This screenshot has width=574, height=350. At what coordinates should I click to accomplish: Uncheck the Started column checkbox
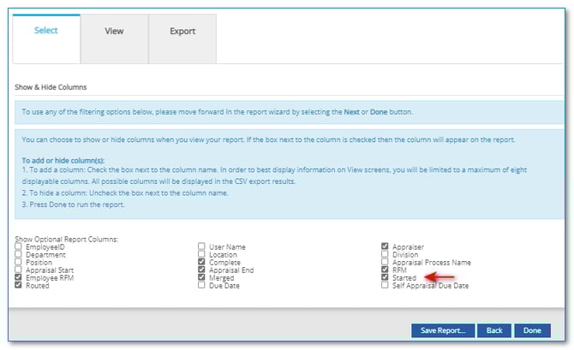[x=386, y=278]
